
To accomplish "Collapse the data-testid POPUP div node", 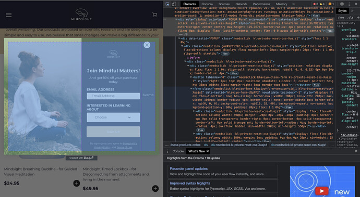I will [x=179, y=38].
